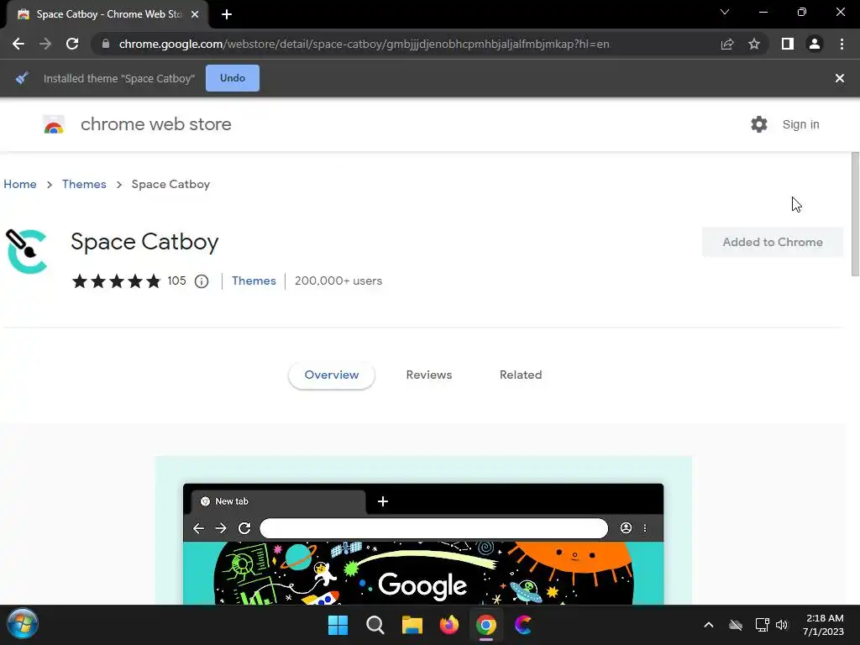Share this page via share icon
Viewport: 860px width, 645px height.
point(727,44)
